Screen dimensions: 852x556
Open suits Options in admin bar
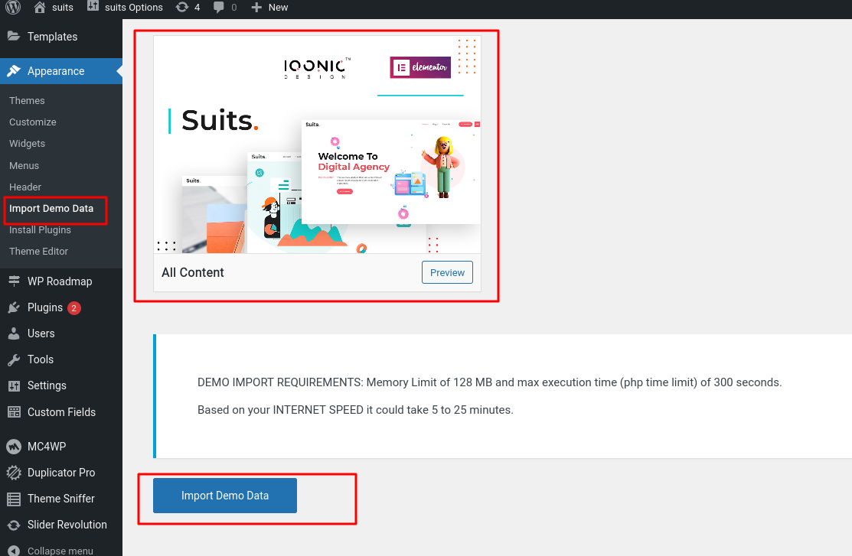point(134,7)
